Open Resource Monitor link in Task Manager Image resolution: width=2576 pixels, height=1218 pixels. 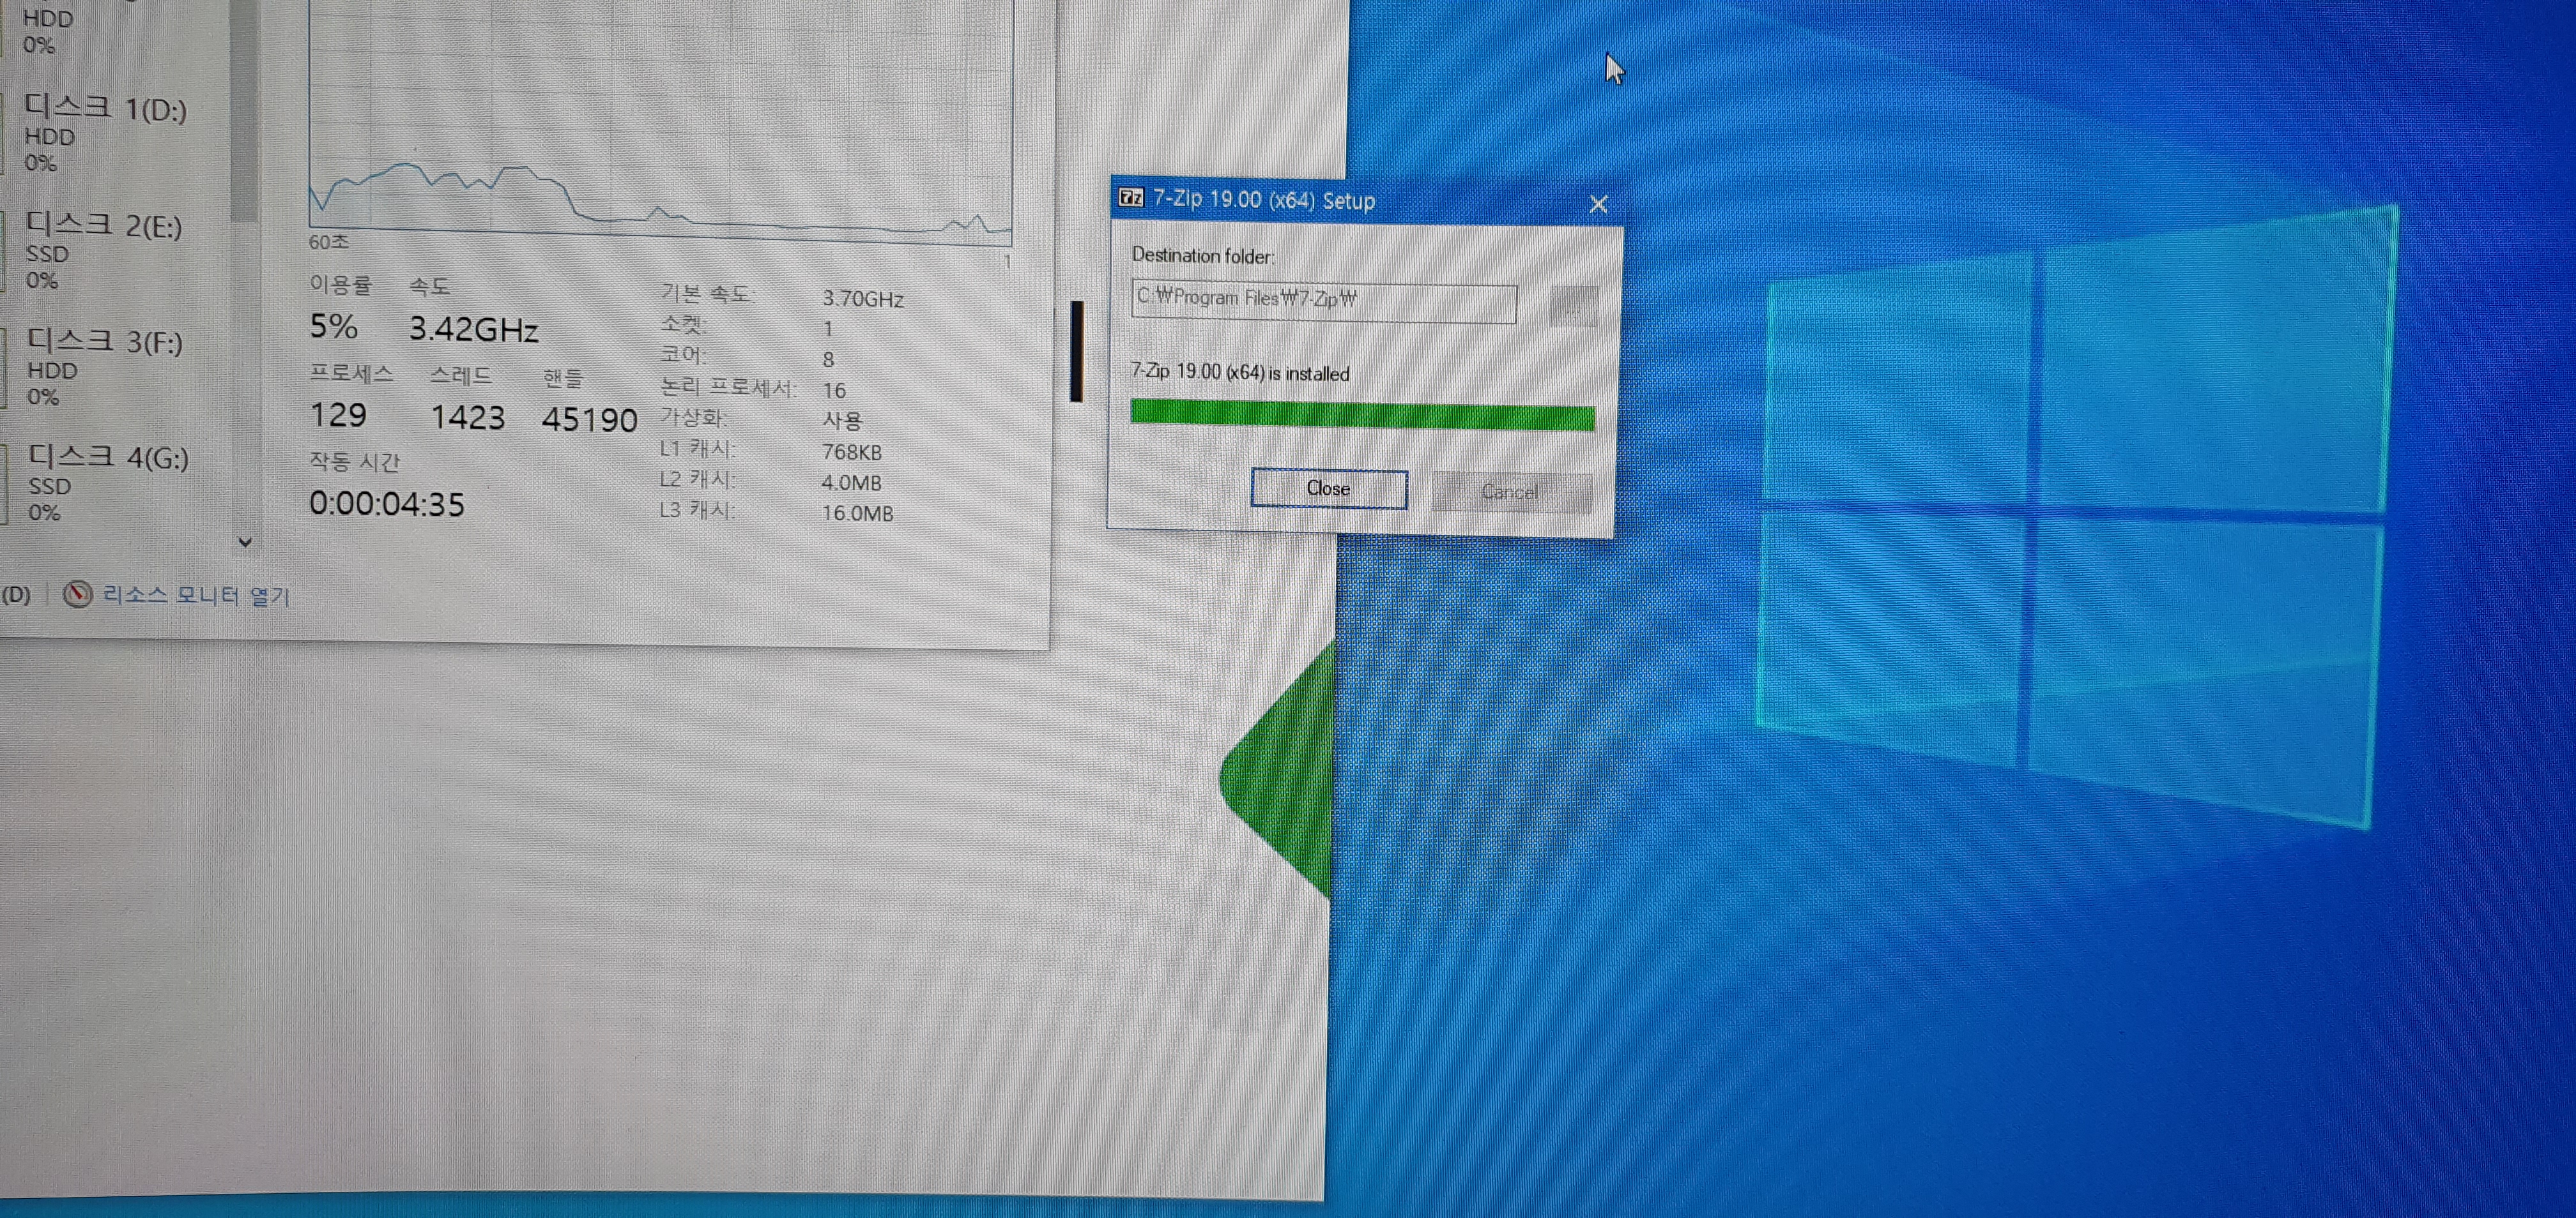(196, 596)
